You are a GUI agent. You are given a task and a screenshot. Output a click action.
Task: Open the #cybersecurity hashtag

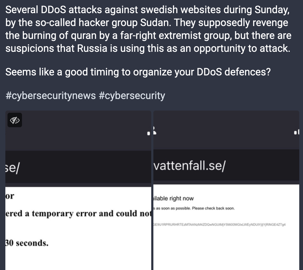[132, 96]
